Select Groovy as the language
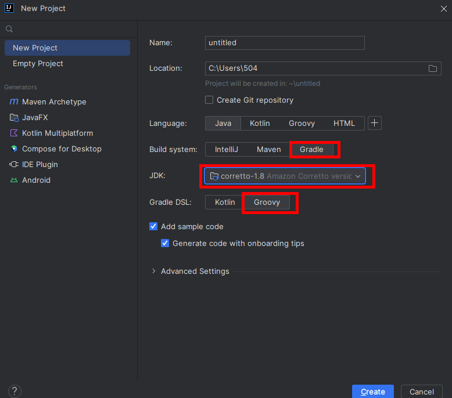 (302, 123)
